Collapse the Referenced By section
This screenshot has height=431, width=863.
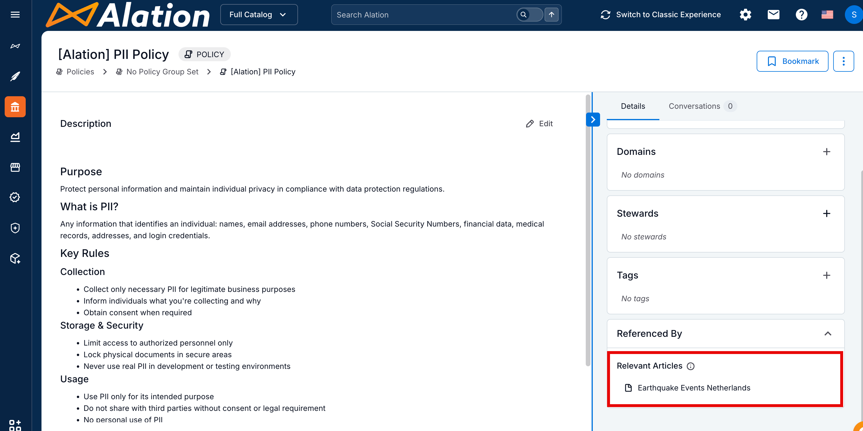pos(827,333)
